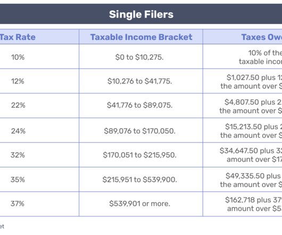Select the $215,951 to $539,900 bracket cell
The height and width of the screenshot is (235, 282).
(x=141, y=180)
